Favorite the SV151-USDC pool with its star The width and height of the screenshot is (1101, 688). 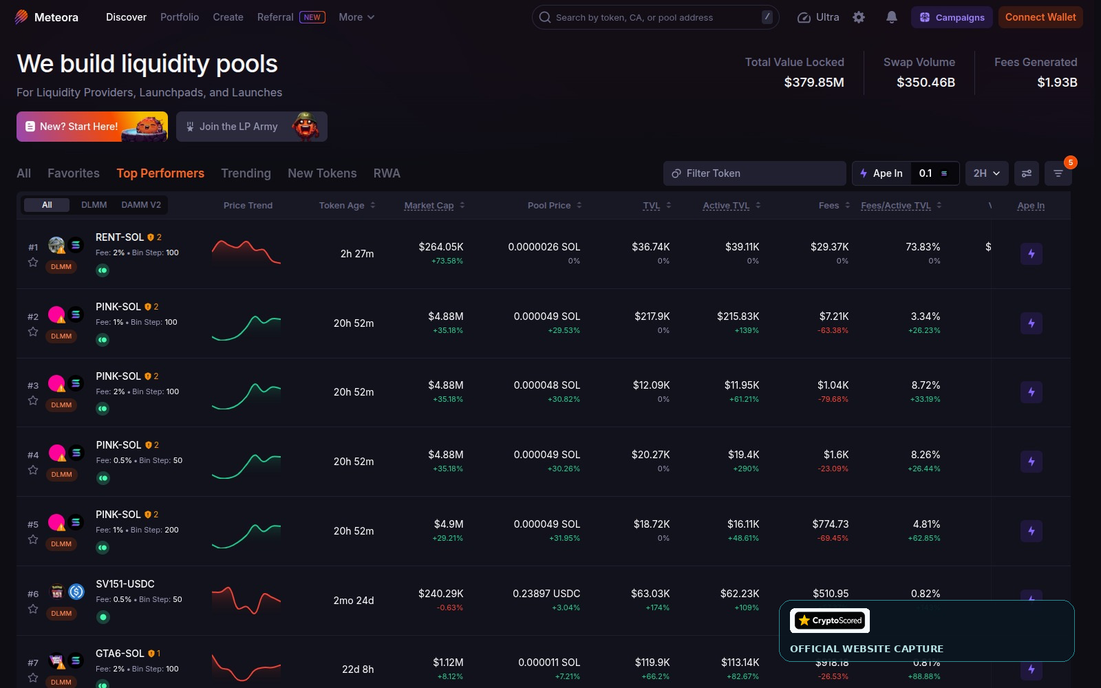[33, 609]
